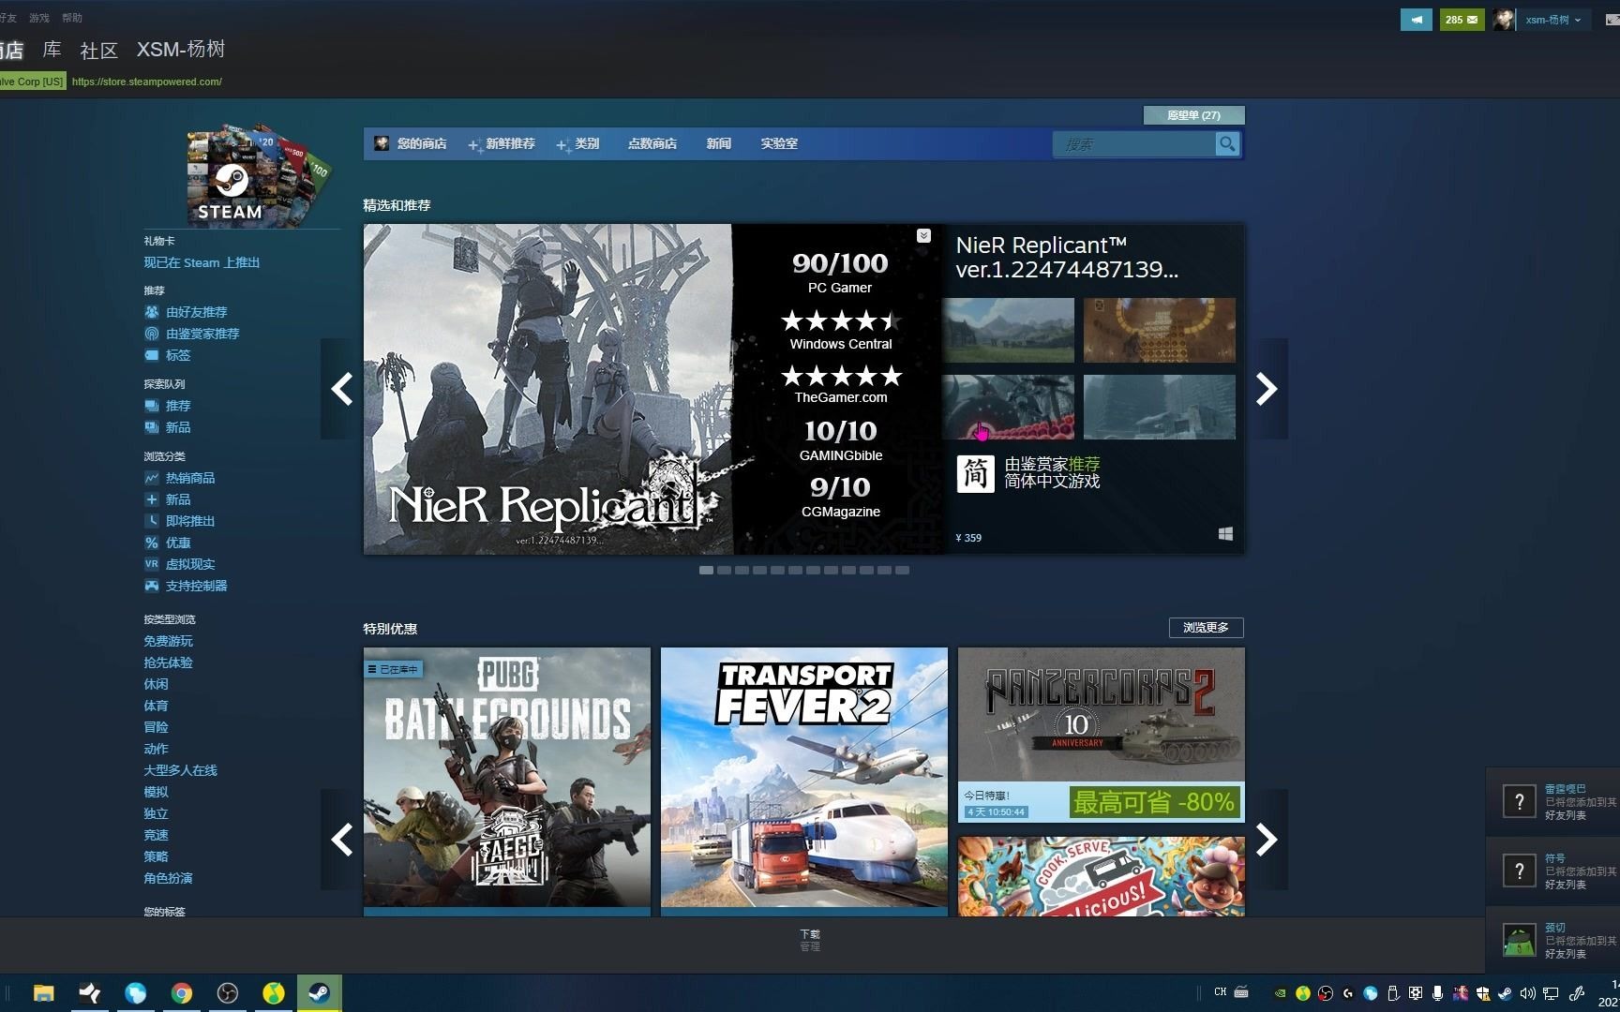Click the Steam icon in the taskbar
This screenshot has height=1012, width=1620.
pos(319,993)
